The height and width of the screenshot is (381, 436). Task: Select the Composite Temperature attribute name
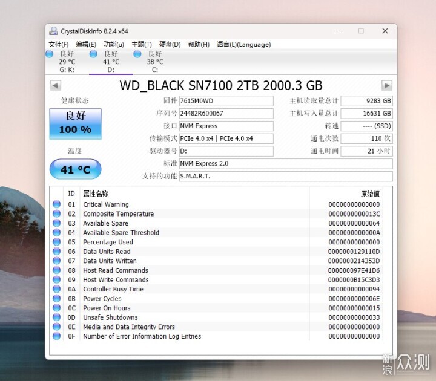pyautogui.click(x=119, y=214)
